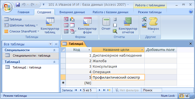Select Таблица1 : таблица in navigation pane
The height and width of the screenshot is (99, 195).
coord(30,67)
